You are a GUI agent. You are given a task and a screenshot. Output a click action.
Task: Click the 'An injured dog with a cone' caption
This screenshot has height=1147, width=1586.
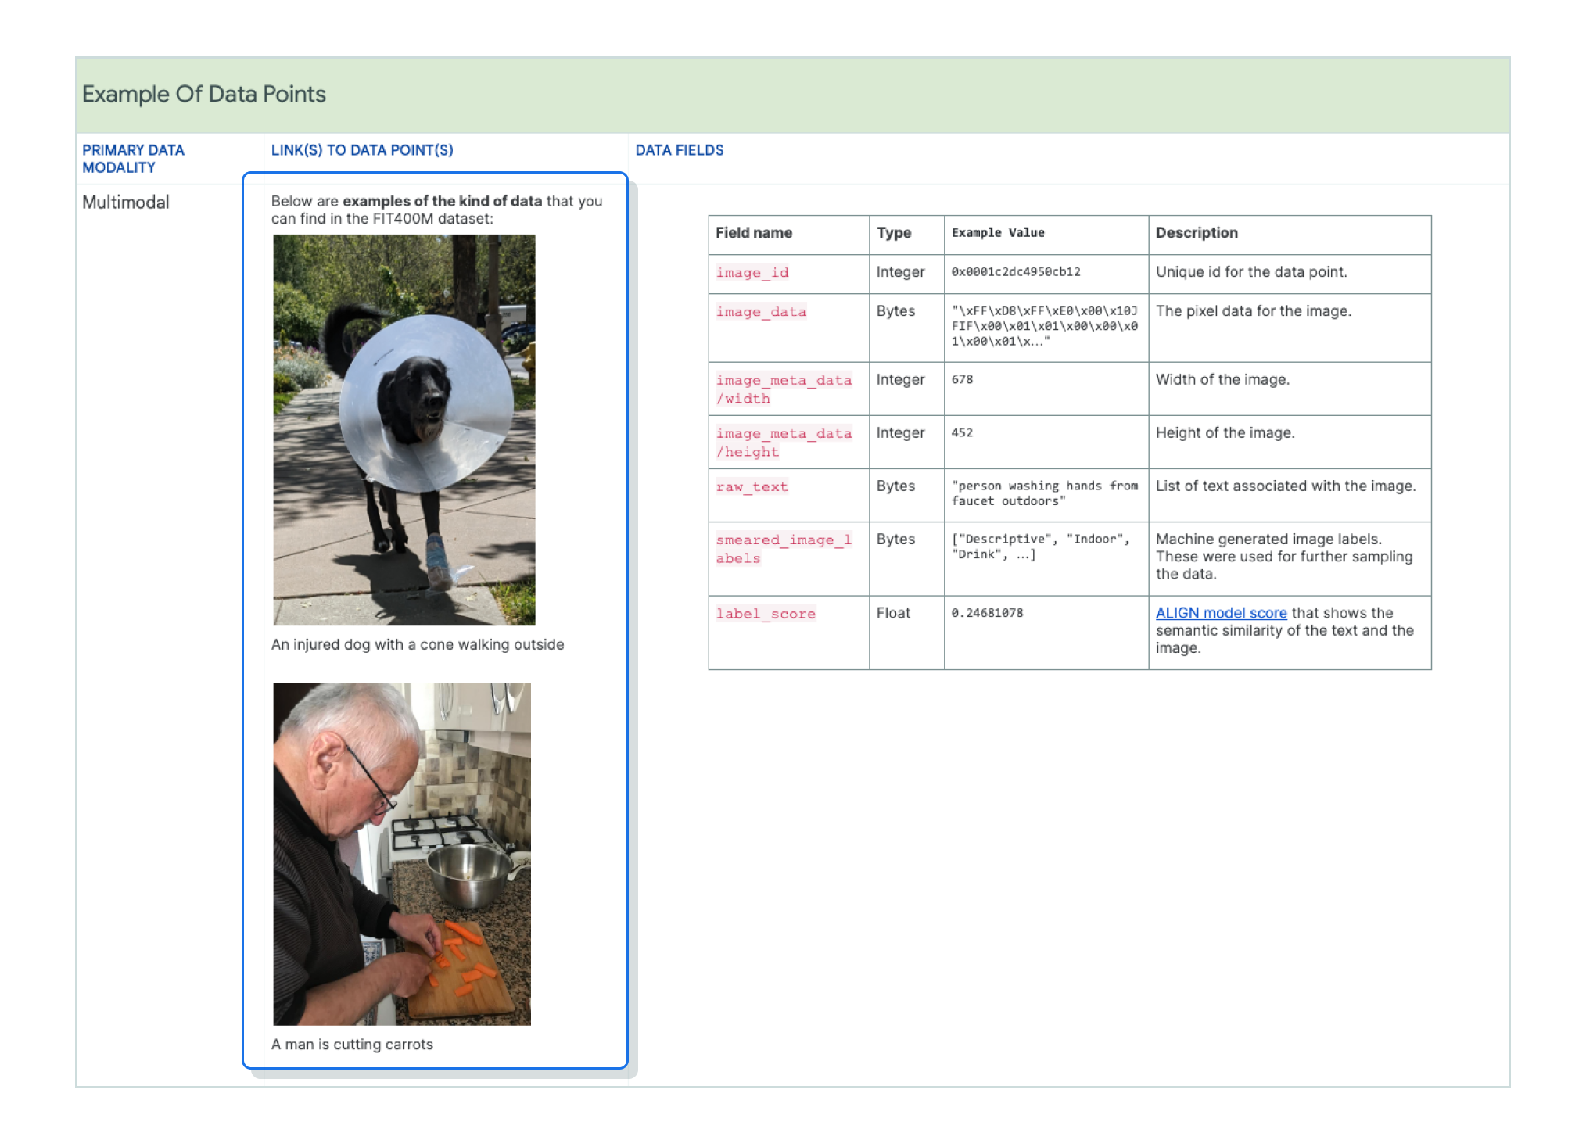(418, 645)
